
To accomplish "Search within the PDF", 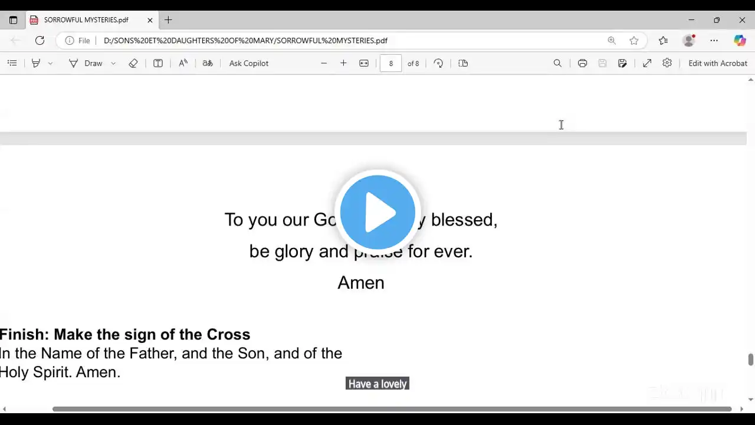I will coord(557,63).
